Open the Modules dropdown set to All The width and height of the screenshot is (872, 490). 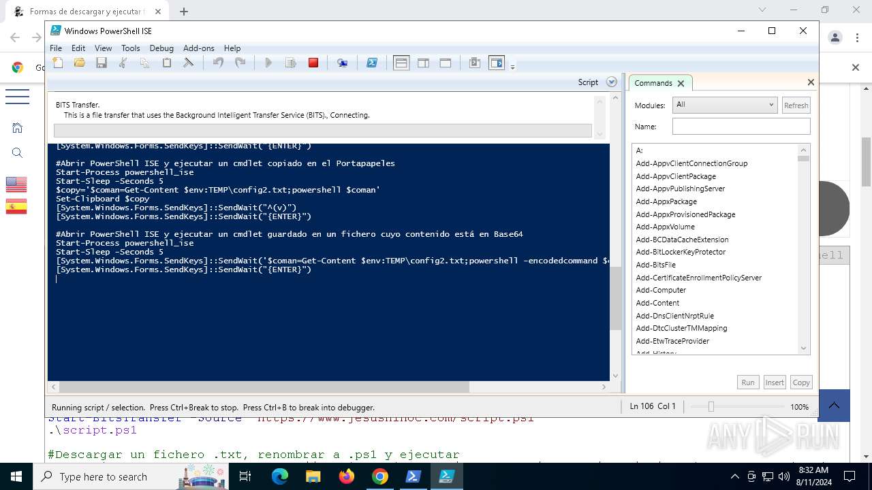click(x=724, y=105)
